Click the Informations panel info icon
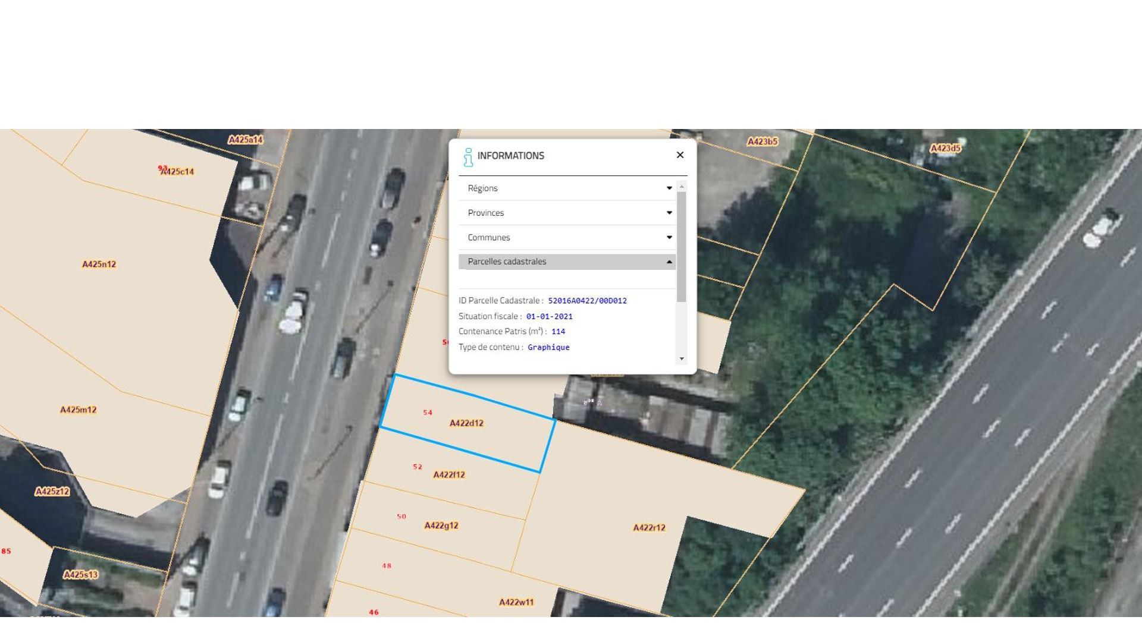The height and width of the screenshot is (642, 1142). click(x=468, y=157)
